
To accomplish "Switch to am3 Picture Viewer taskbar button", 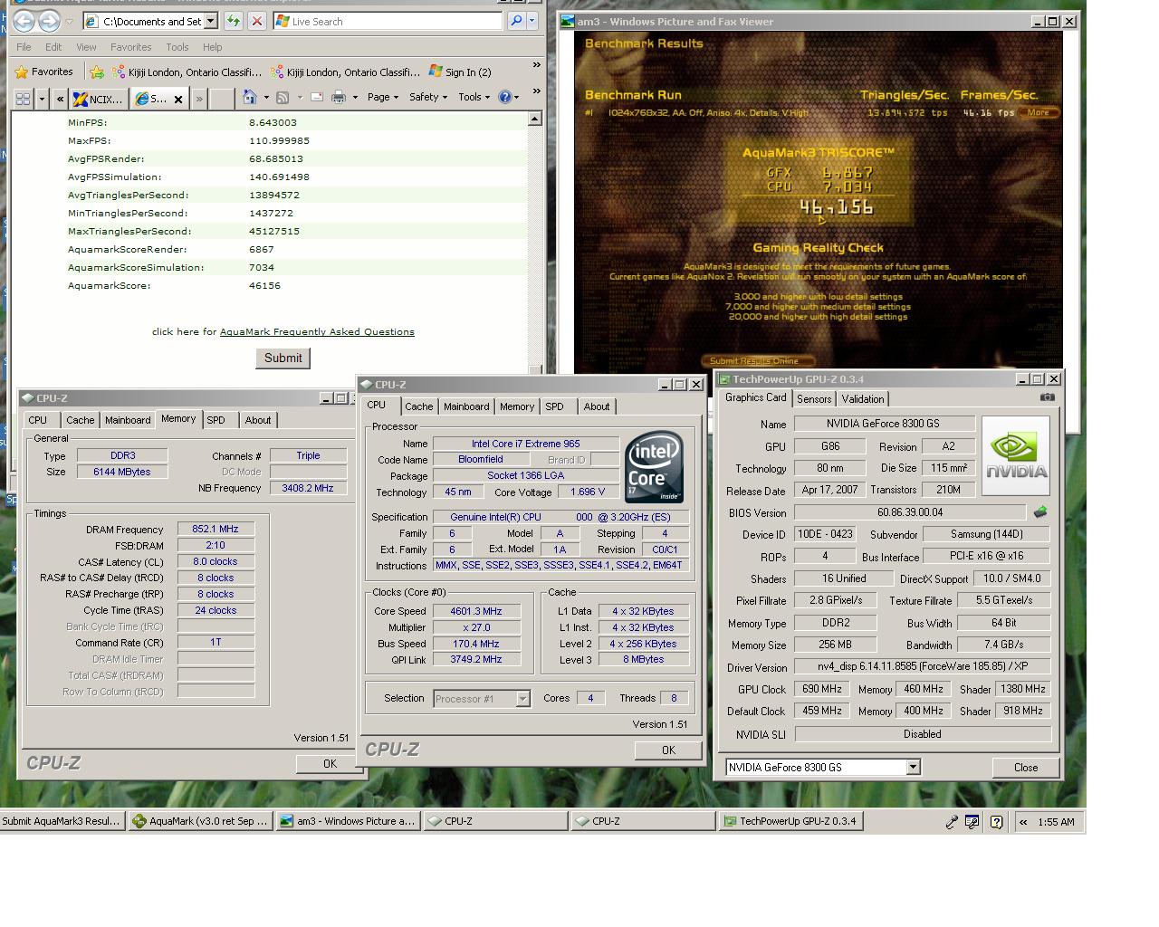I will 349,821.
